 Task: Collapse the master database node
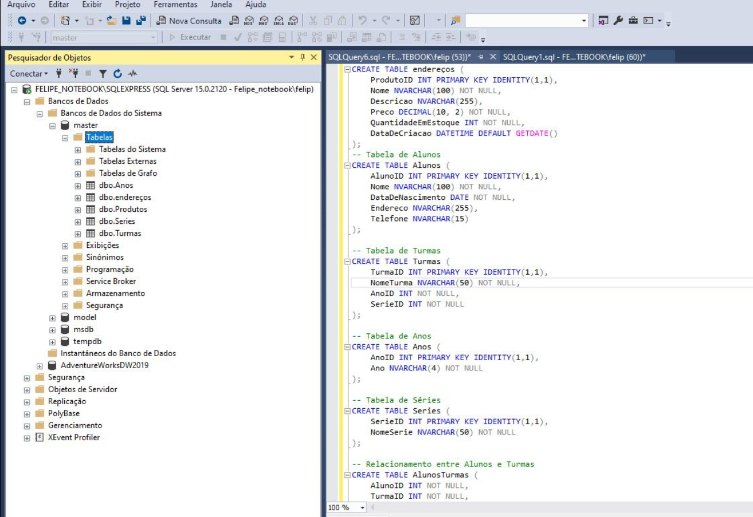(52, 126)
